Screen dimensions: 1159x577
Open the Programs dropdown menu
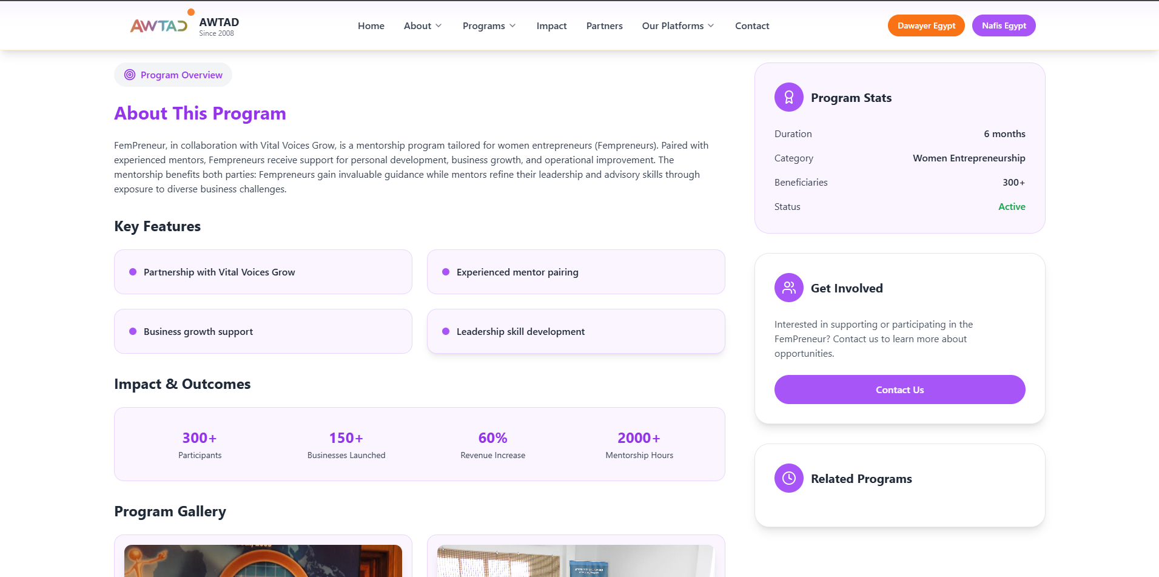pyautogui.click(x=489, y=25)
